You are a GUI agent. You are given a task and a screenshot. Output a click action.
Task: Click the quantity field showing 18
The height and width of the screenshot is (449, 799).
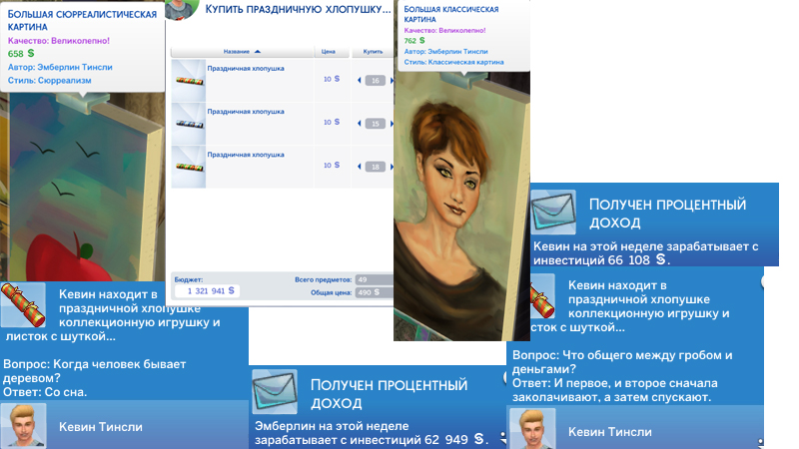point(376,167)
